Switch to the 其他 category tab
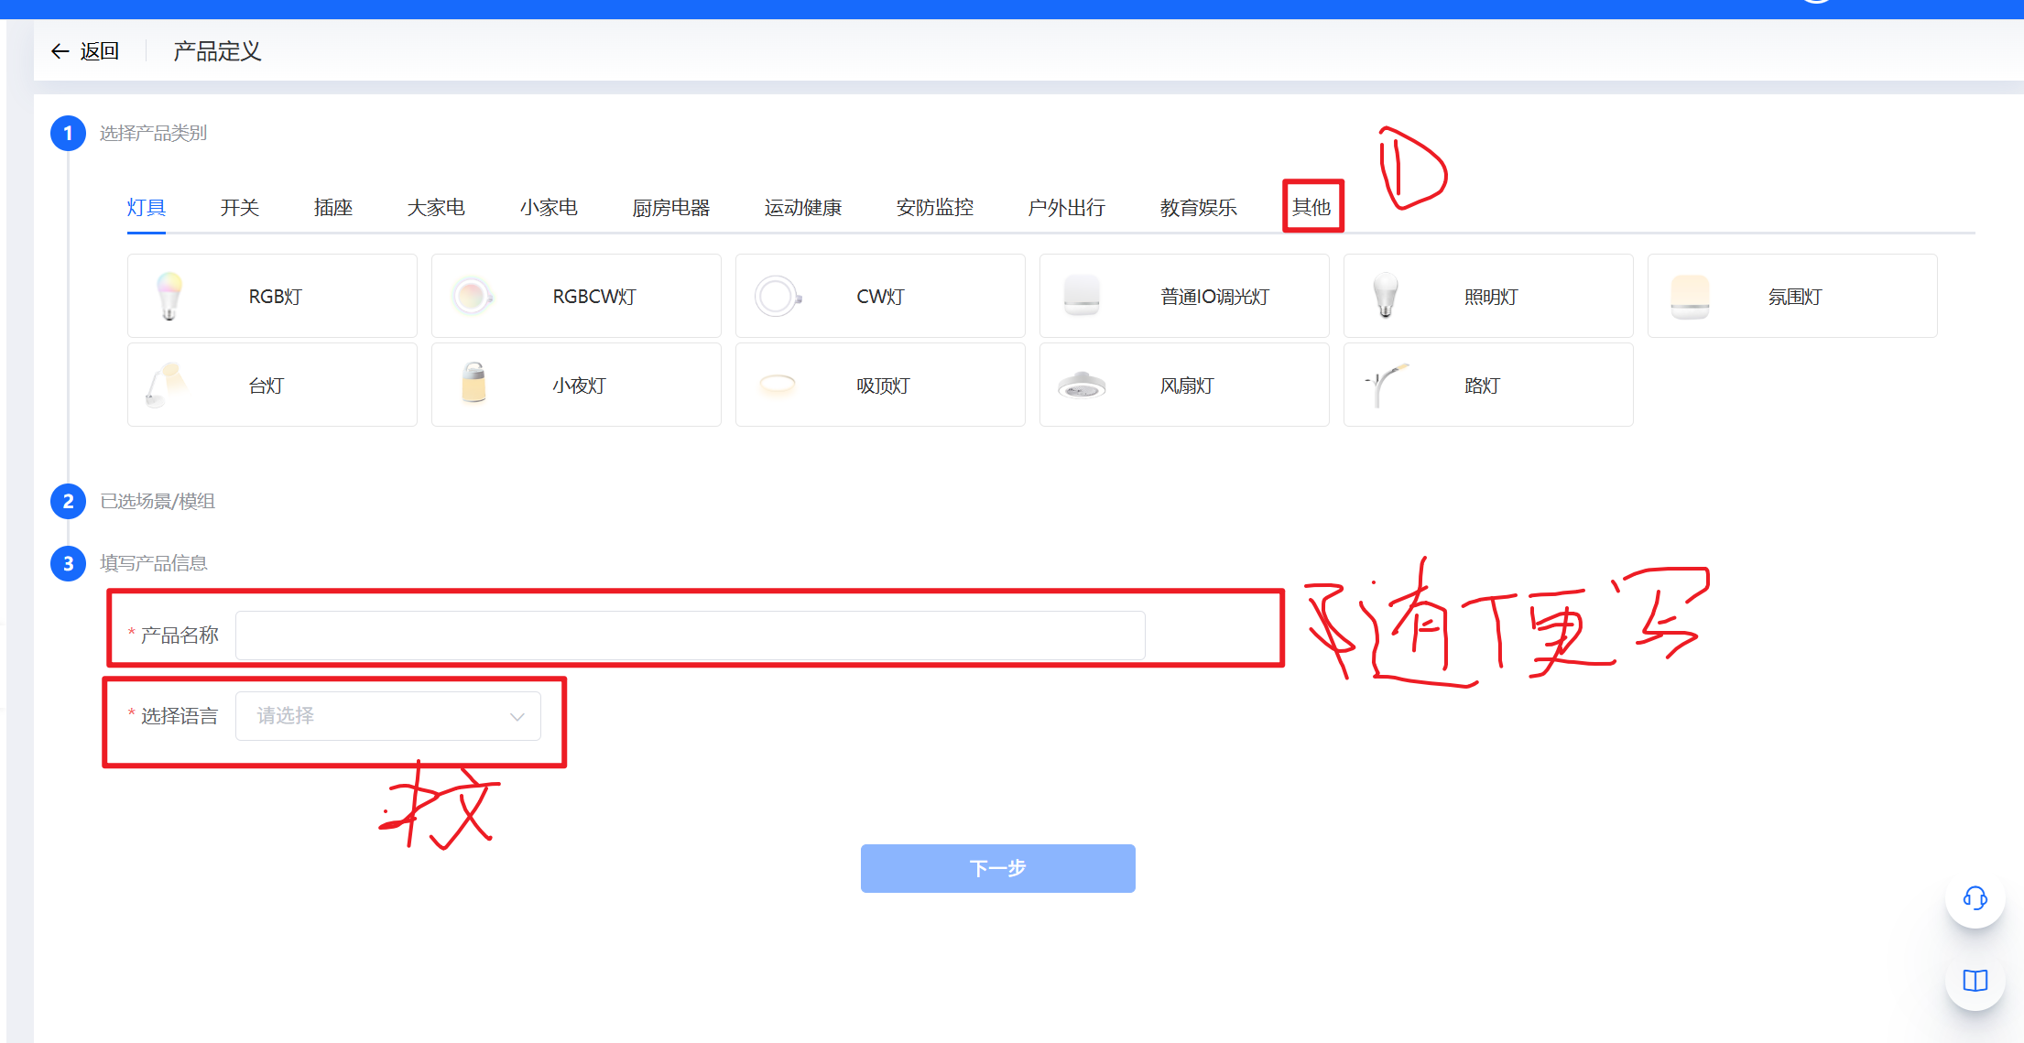 1311,208
